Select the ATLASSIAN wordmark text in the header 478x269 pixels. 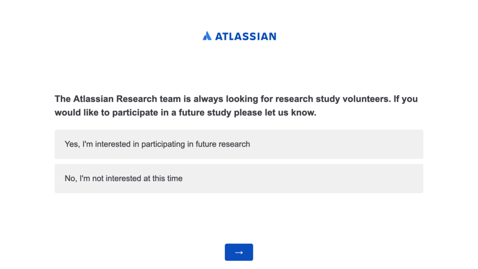(246, 36)
